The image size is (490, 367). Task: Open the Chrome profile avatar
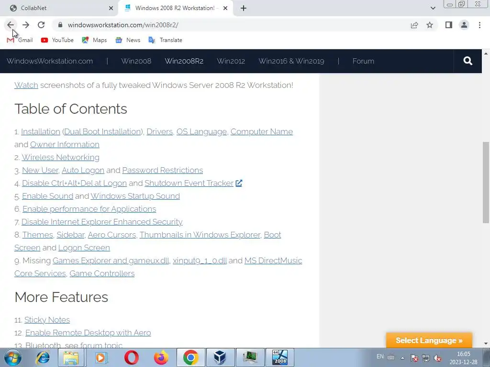464,25
